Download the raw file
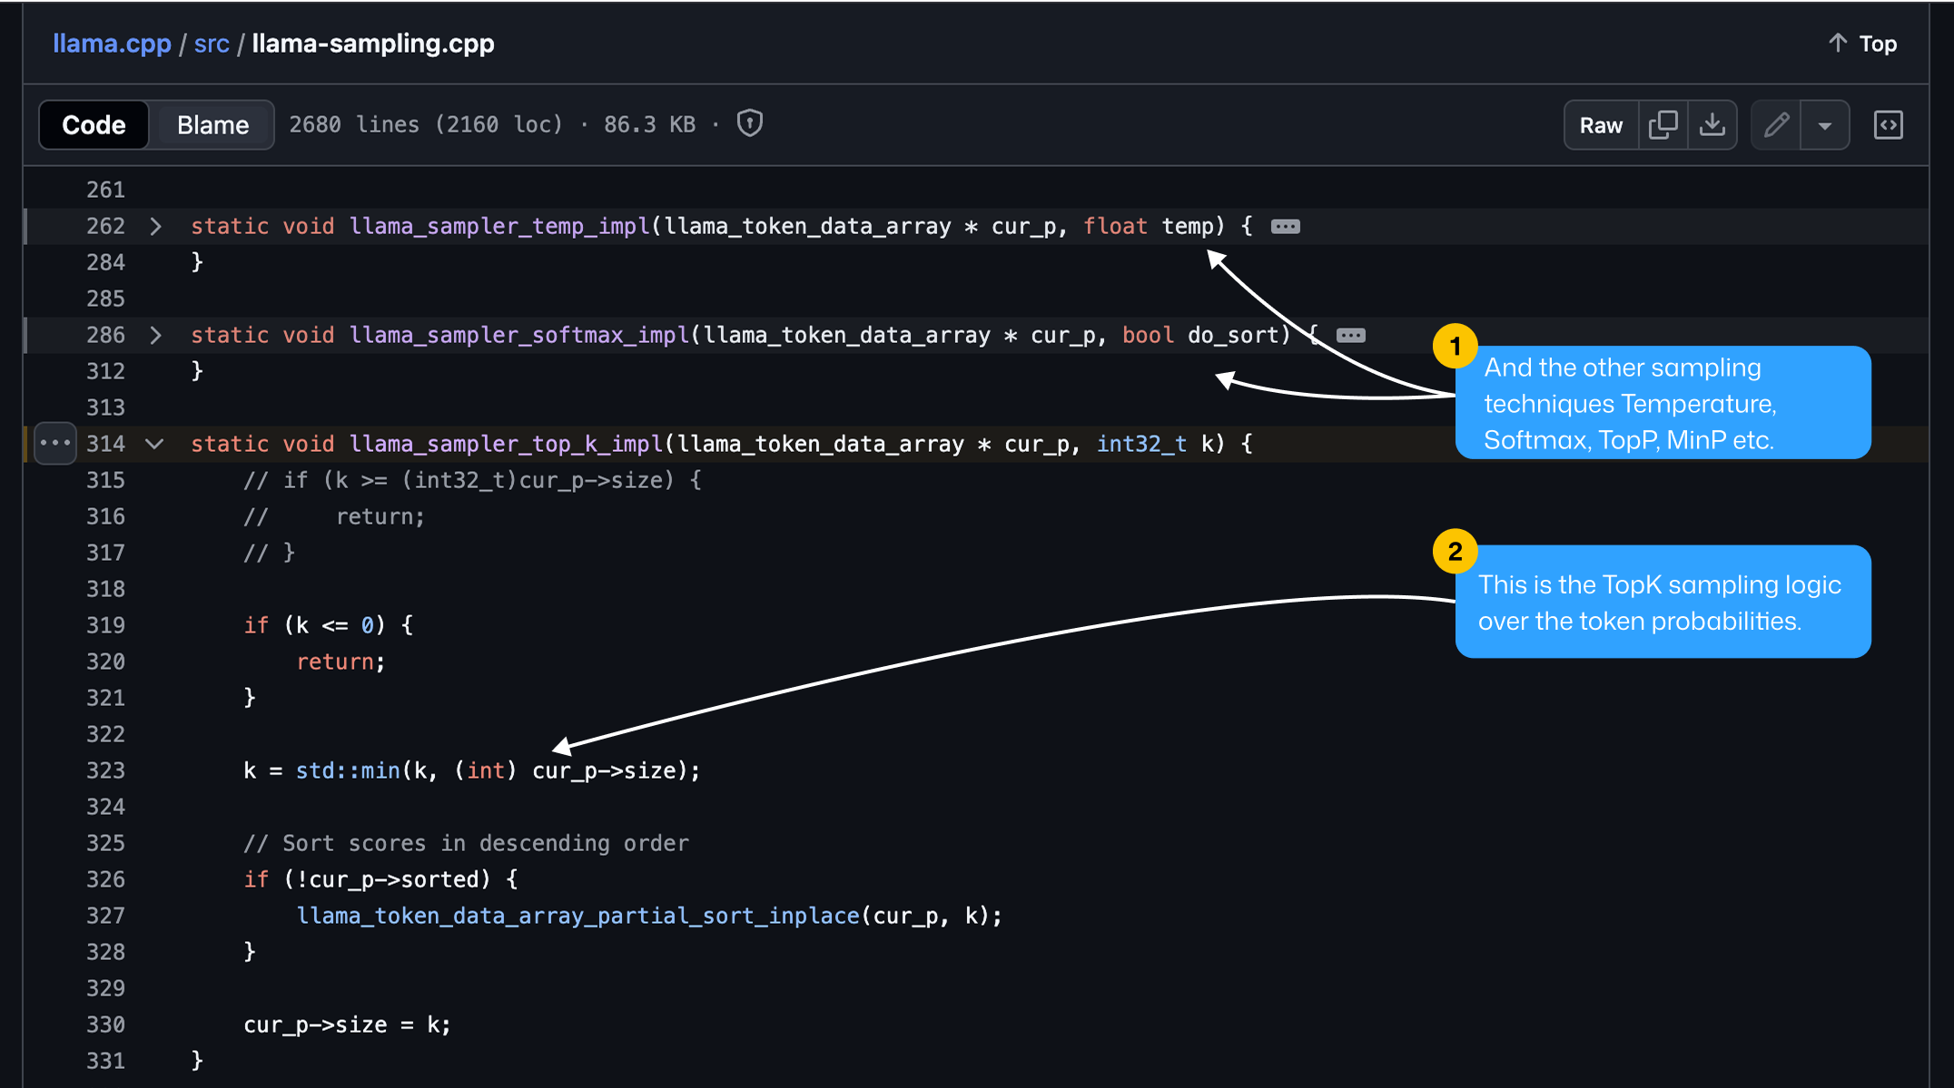Viewport: 1954px width, 1088px height. click(x=1712, y=124)
